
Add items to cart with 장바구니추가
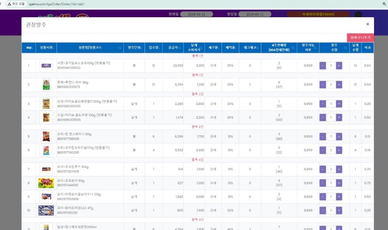360,38
